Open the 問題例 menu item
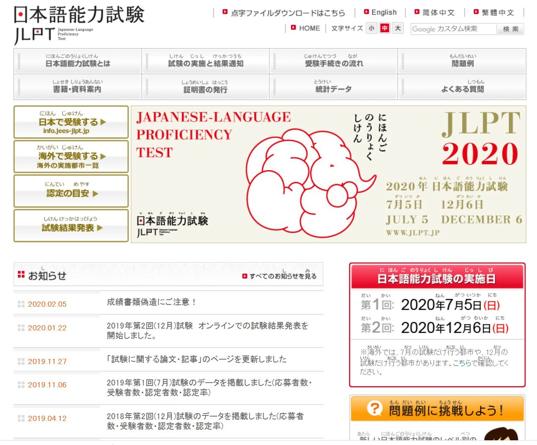The image size is (537, 445). coord(462,61)
